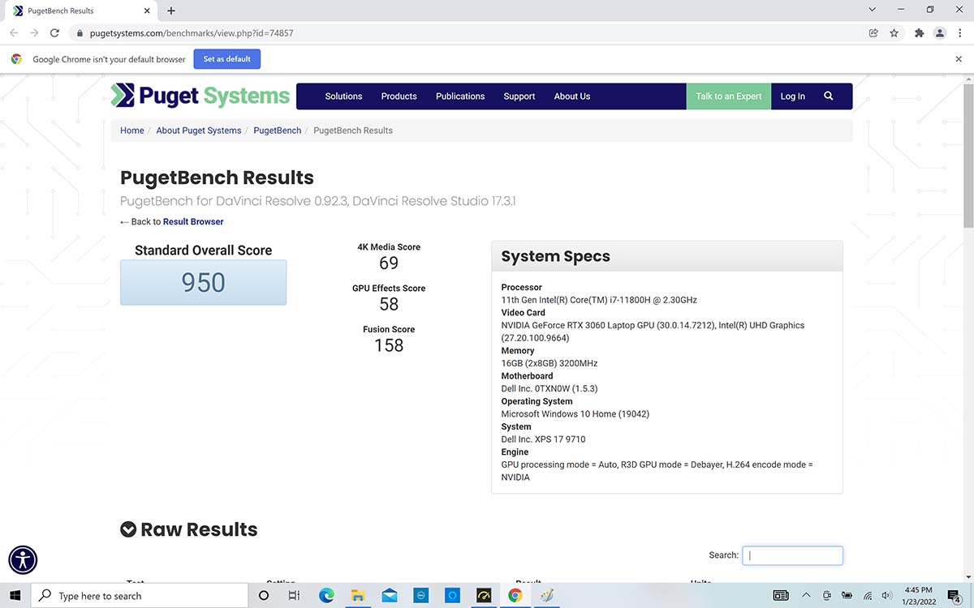Open the speedometer app icon in taskbar
This screenshot has width=974, height=608.
[x=484, y=595]
